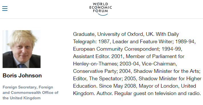Click 'Conservative Party' in the biography
Screen dimensions: 203x105
coord(95,71)
